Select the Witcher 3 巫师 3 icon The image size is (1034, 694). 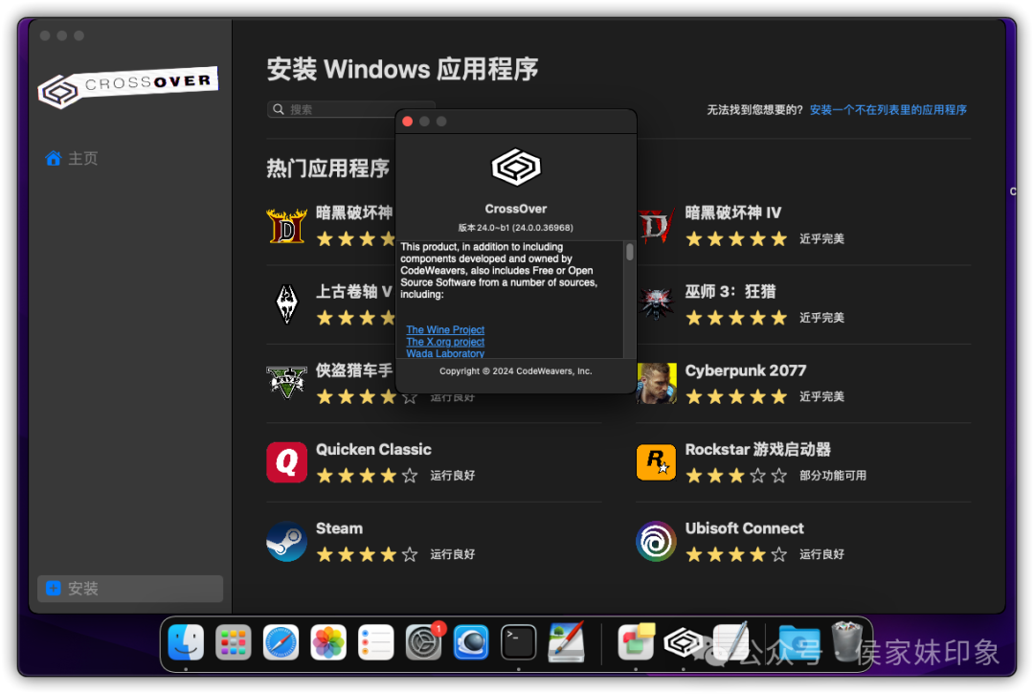(x=656, y=303)
